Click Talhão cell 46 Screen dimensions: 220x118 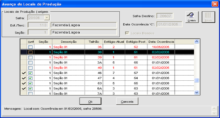pyautogui.click(x=94, y=73)
